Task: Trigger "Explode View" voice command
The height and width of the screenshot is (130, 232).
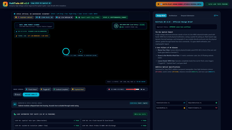Action: coord(78,89)
